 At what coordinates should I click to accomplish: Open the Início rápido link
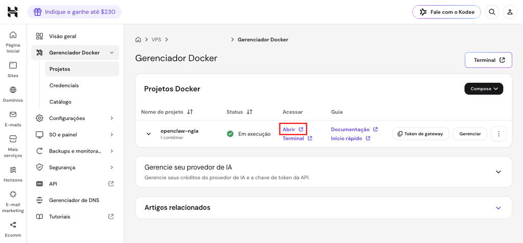(350, 138)
